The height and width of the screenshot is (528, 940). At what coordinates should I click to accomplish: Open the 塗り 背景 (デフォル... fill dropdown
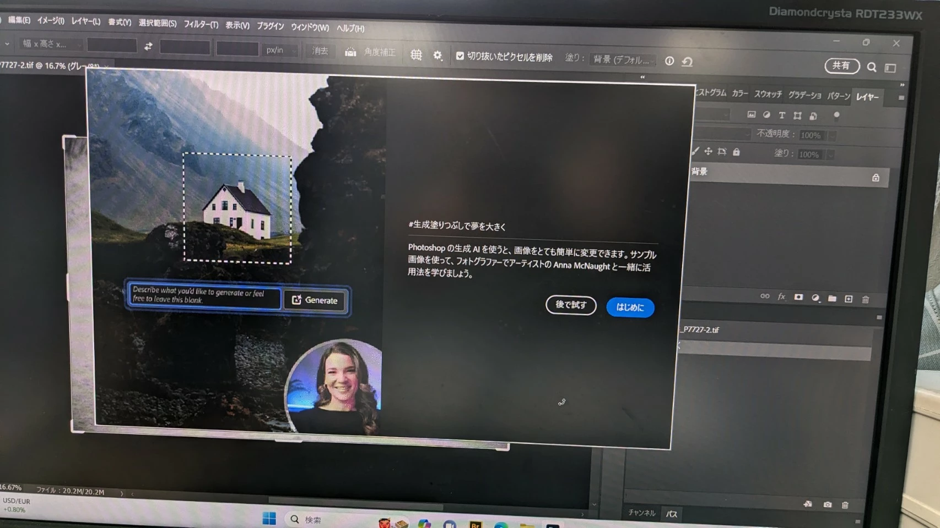coord(623,59)
